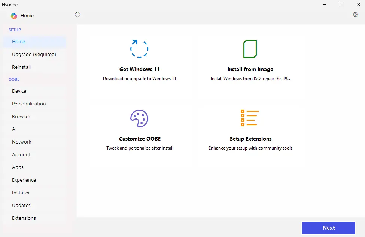Click the Get Windows 11 dashed circle icon
Viewport: 365px width, 237px height.
(x=139, y=49)
